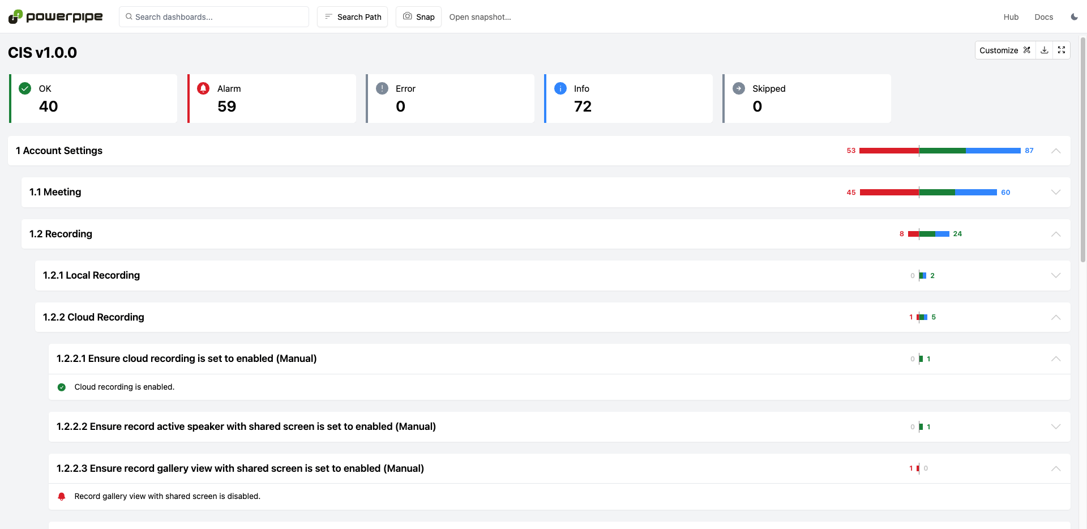Enter fullscreen with the expand icon
Screen dimensions: 1087x529
(x=1062, y=50)
